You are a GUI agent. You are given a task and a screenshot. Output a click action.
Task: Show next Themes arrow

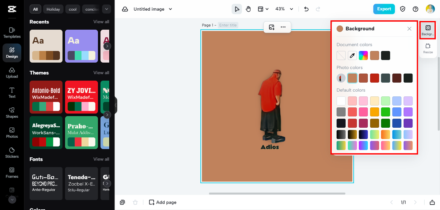[107, 115]
